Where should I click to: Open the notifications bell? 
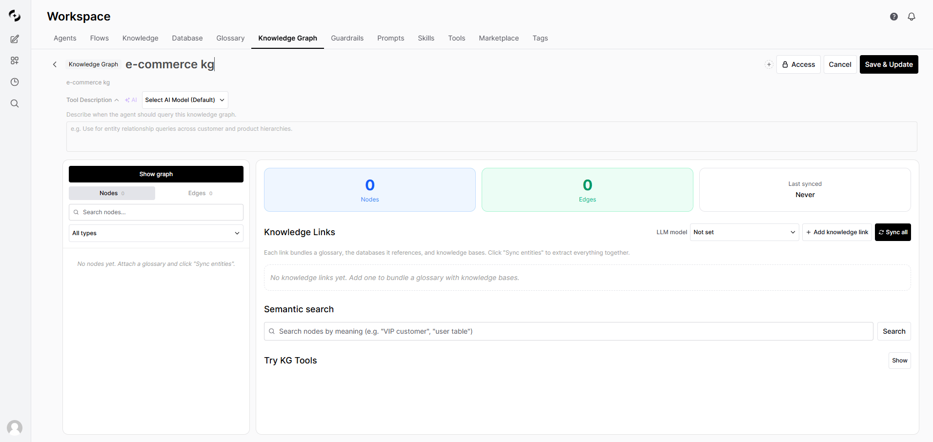[x=912, y=17]
